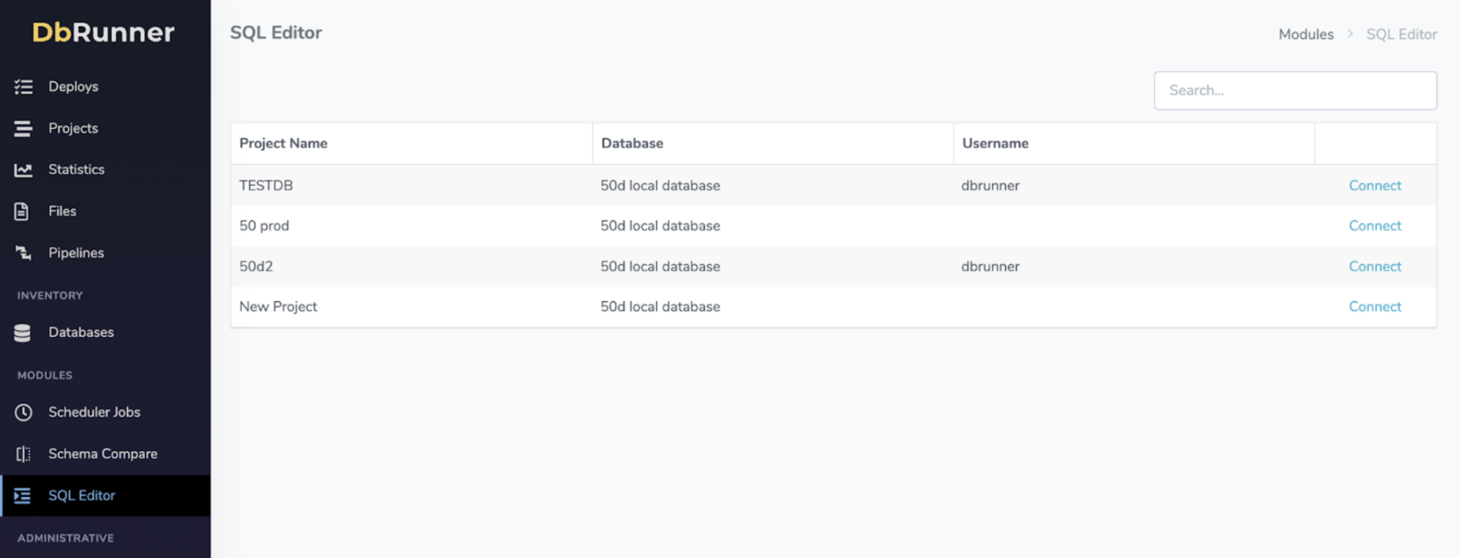Connect to the TESTDB project
Image resolution: width=1460 pixels, height=558 pixels.
pos(1374,186)
